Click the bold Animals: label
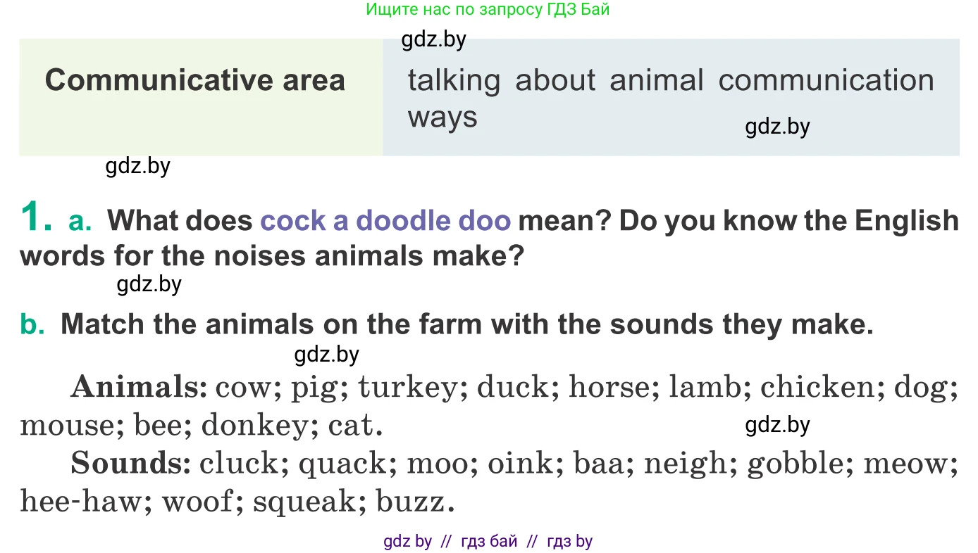The width and height of the screenshot is (978, 553). click(x=139, y=388)
